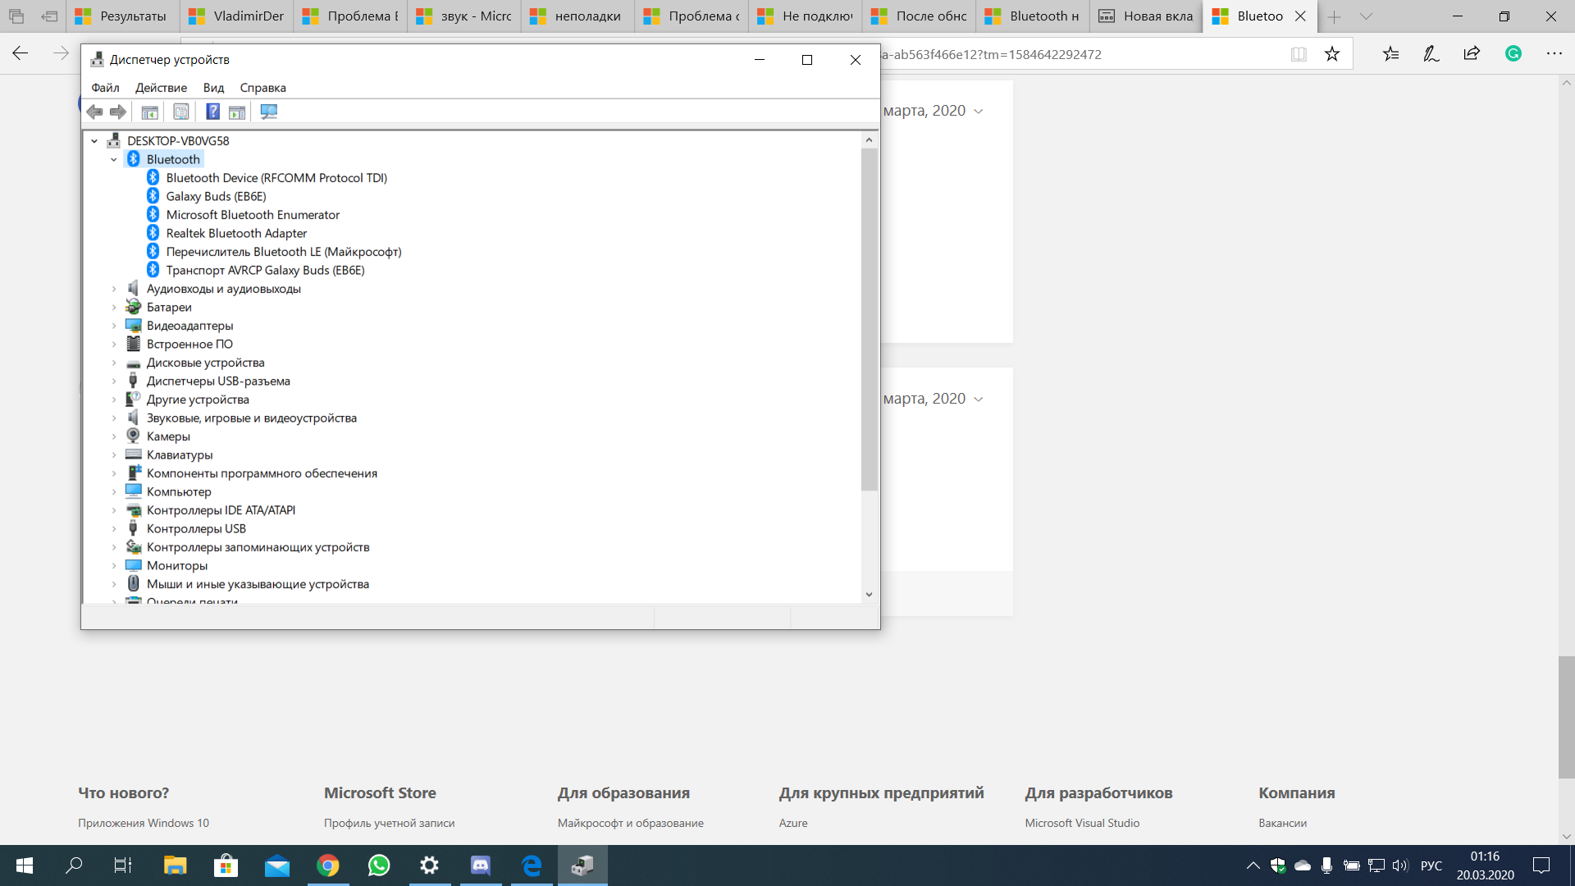Click the forward navigation icon in Device Manager
Viewport: 1575px width, 886px height.
(x=118, y=112)
